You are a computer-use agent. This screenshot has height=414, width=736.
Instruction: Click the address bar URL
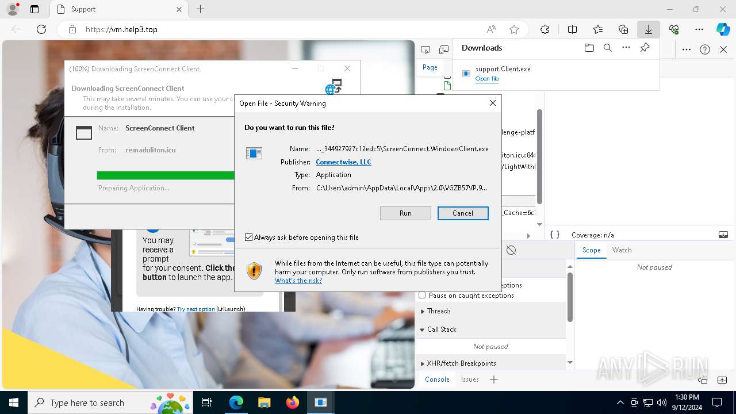(121, 29)
